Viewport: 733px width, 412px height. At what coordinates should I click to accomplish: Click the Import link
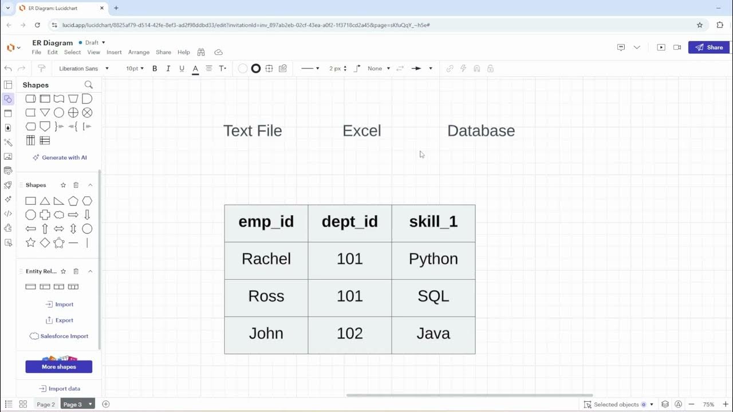[x=60, y=304]
